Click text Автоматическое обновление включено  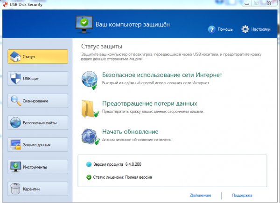(x=137, y=140)
